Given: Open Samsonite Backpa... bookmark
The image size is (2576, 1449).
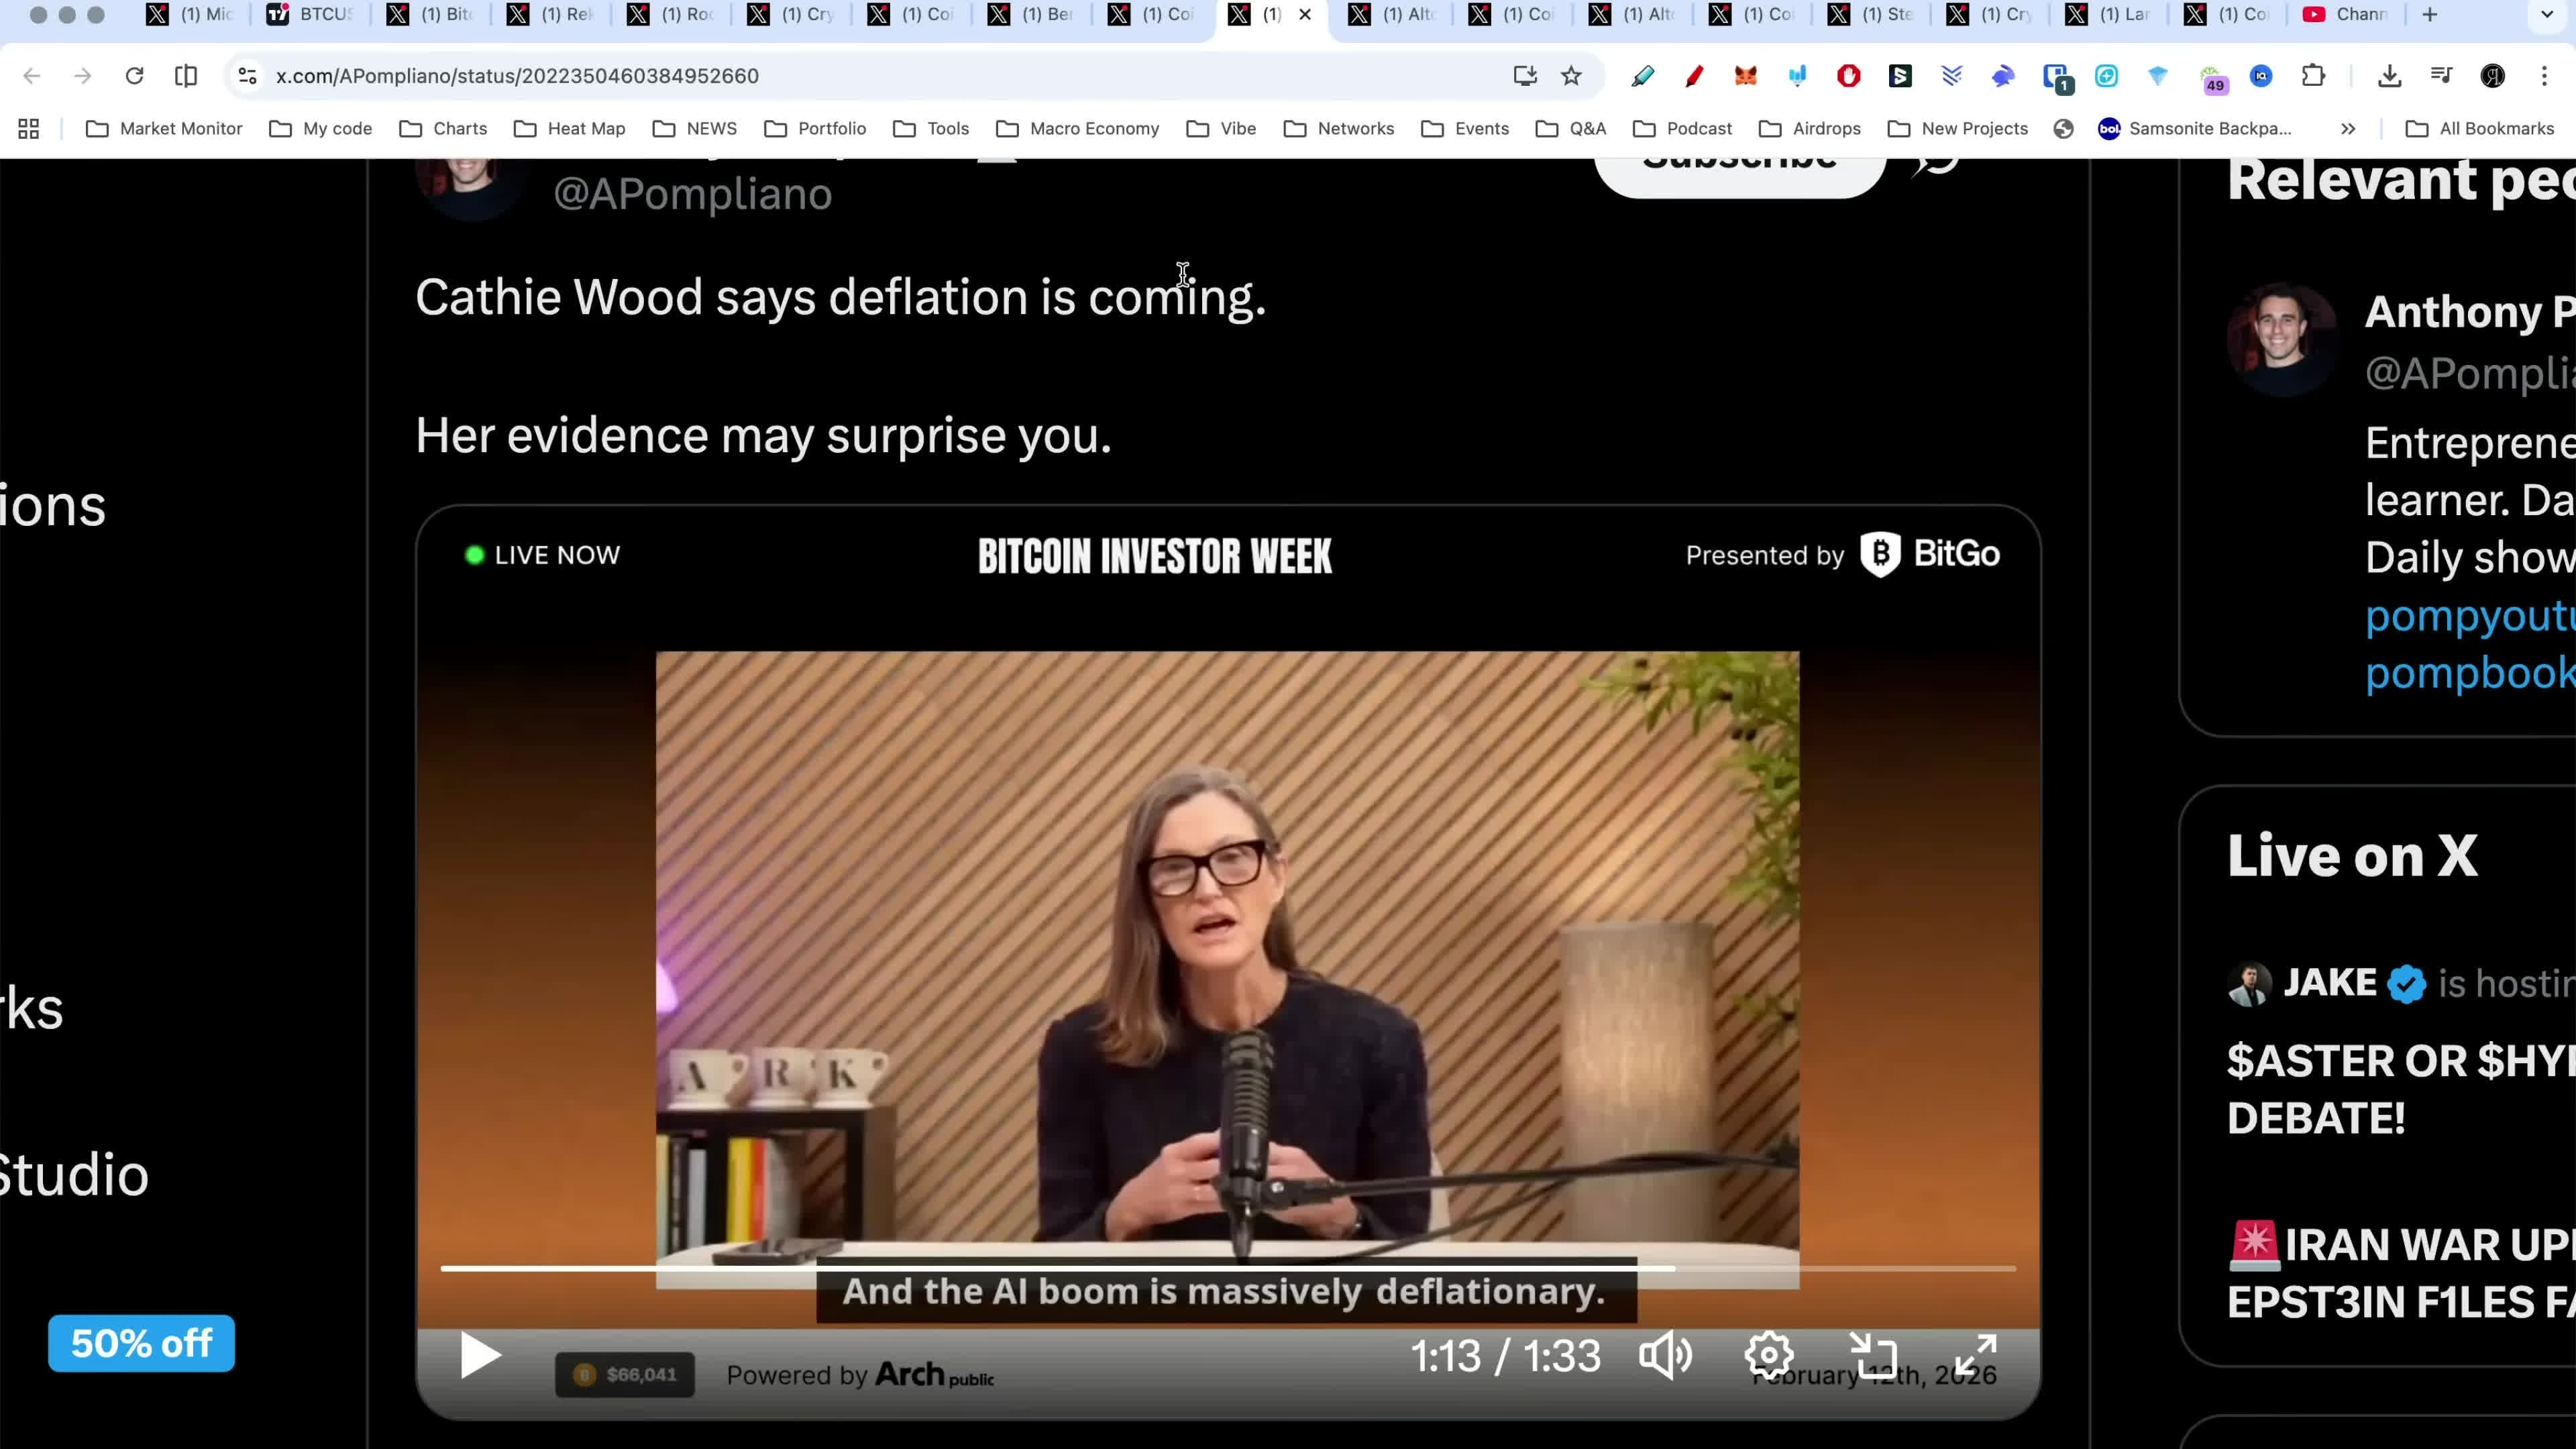Looking at the screenshot, I should click(x=2195, y=129).
